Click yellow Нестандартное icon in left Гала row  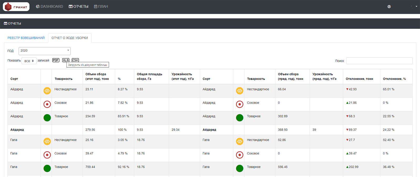(x=47, y=142)
